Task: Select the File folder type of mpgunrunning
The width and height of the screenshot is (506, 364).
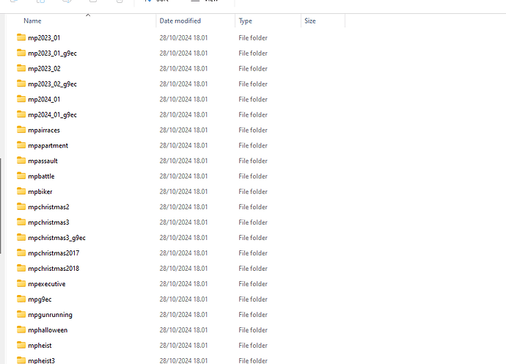Action: 253,315
